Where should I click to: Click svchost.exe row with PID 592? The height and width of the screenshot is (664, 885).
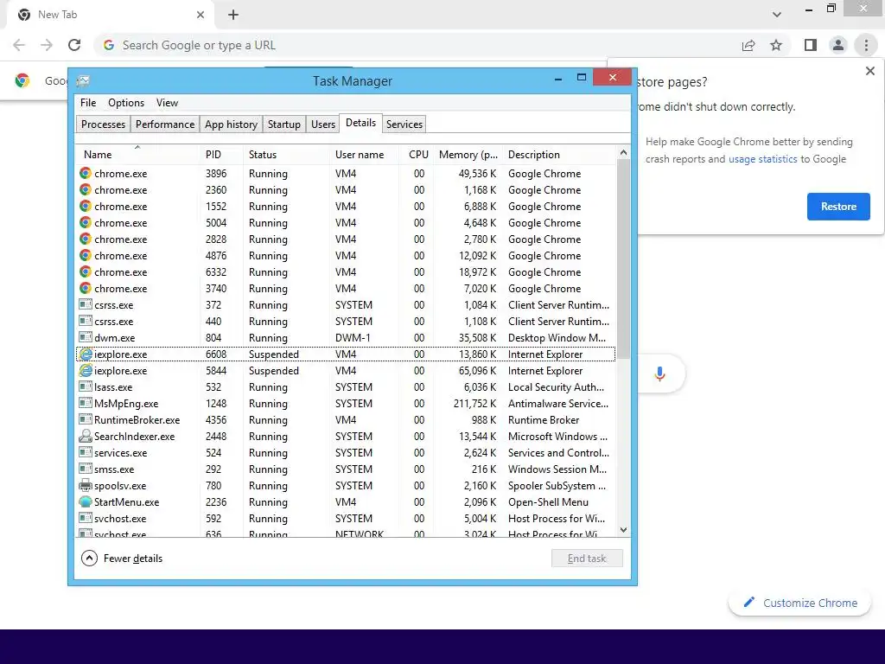(346, 519)
